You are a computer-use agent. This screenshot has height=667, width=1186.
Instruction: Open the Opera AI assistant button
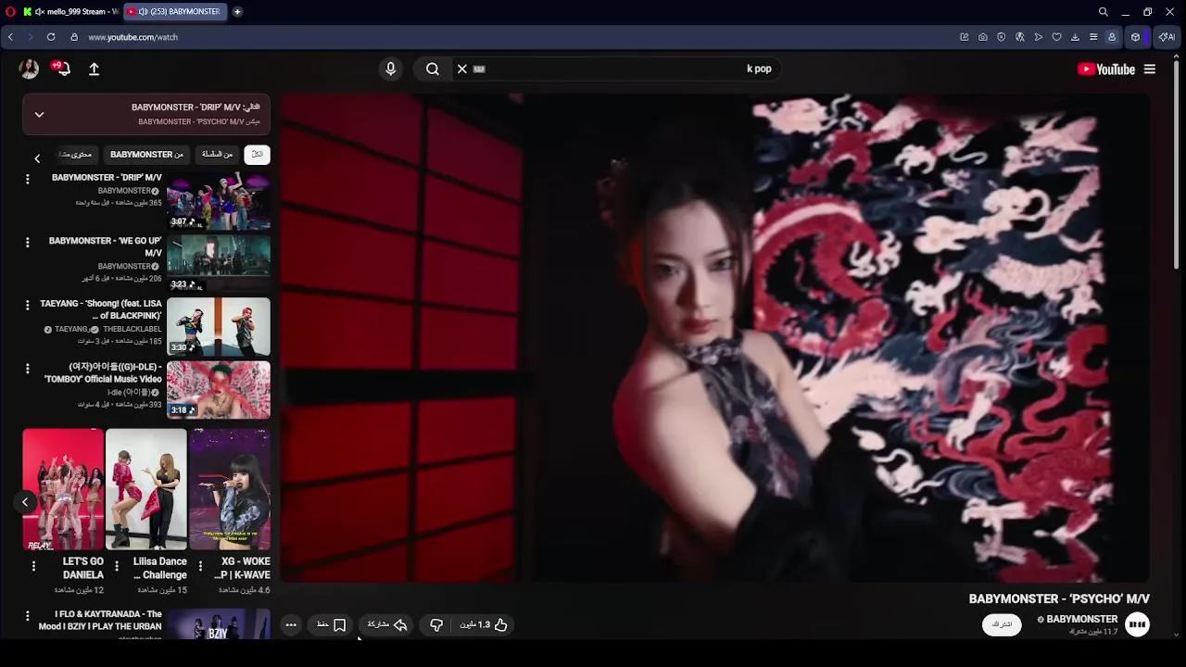[1166, 37]
